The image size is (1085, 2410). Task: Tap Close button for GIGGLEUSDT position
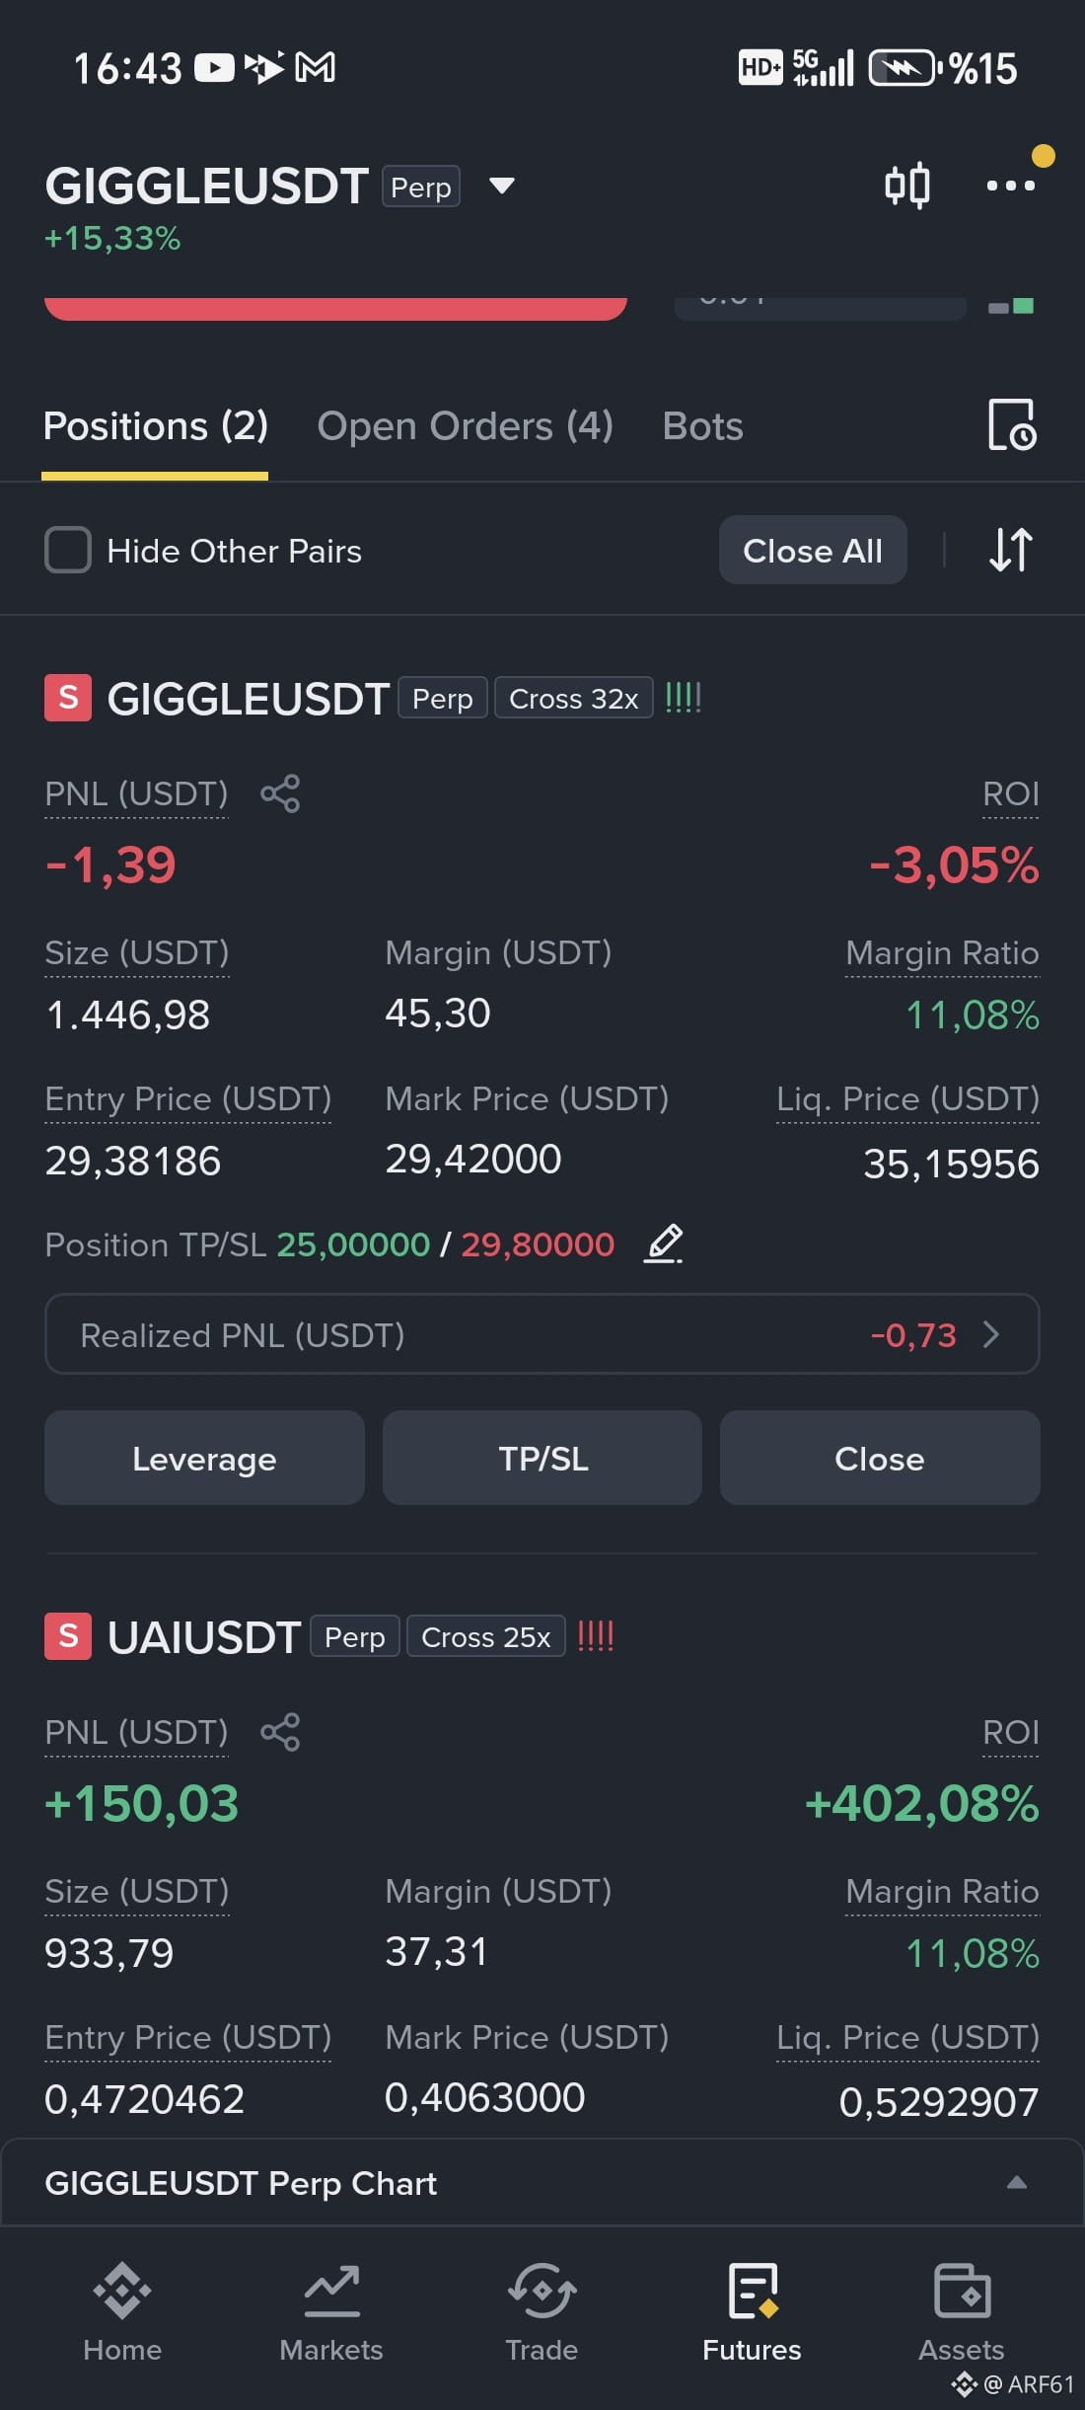tap(880, 1458)
